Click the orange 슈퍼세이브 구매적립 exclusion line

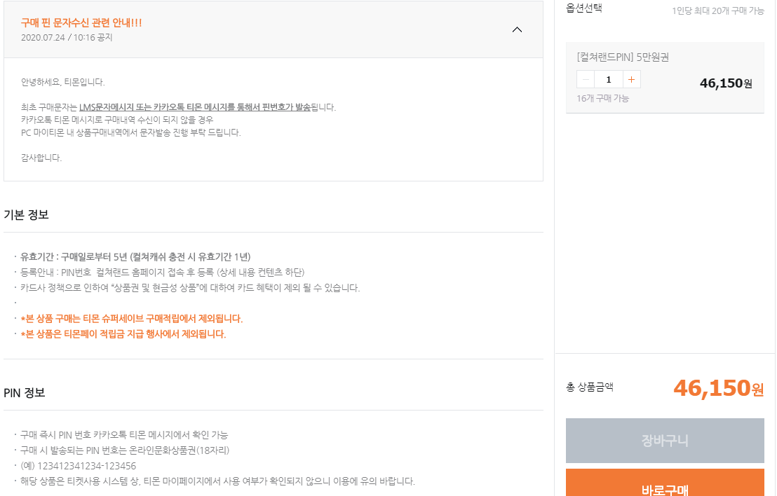point(131,318)
